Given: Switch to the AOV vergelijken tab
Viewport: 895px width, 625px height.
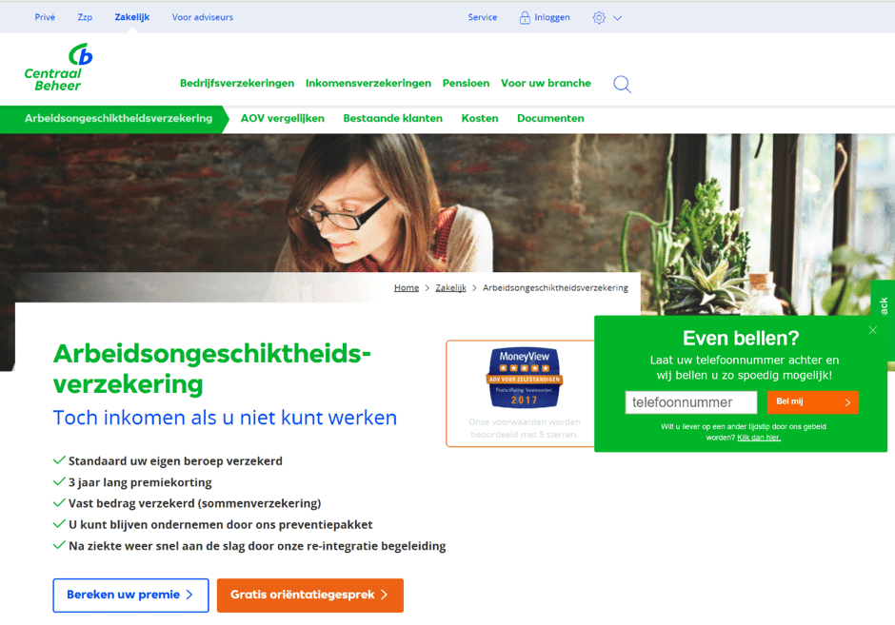Looking at the screenshot, I should click(283, 119).
